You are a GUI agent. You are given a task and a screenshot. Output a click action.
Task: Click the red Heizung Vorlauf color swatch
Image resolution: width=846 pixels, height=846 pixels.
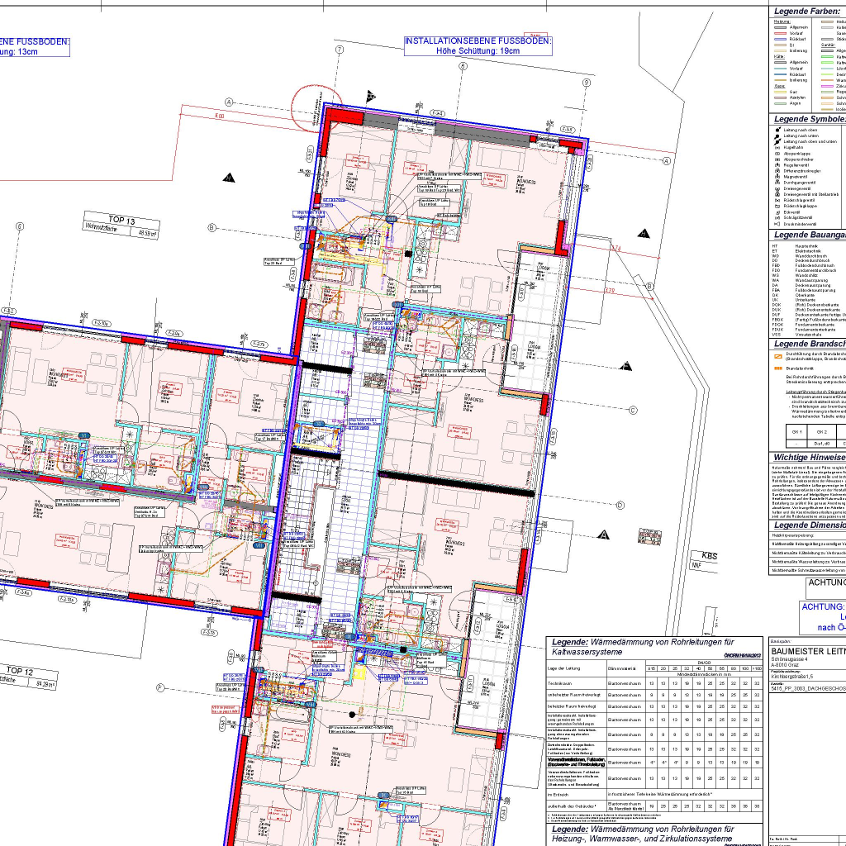[778, 33]
